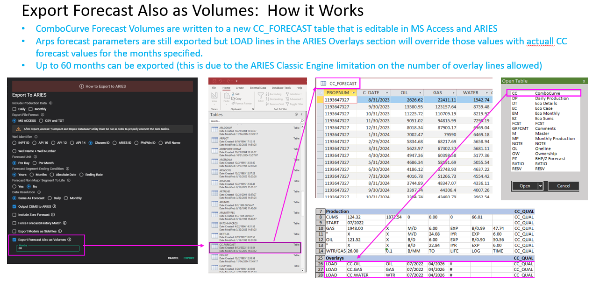
Task: Uncheck Export Forecast Also as Volumes
Action: [x=14, y=240]
